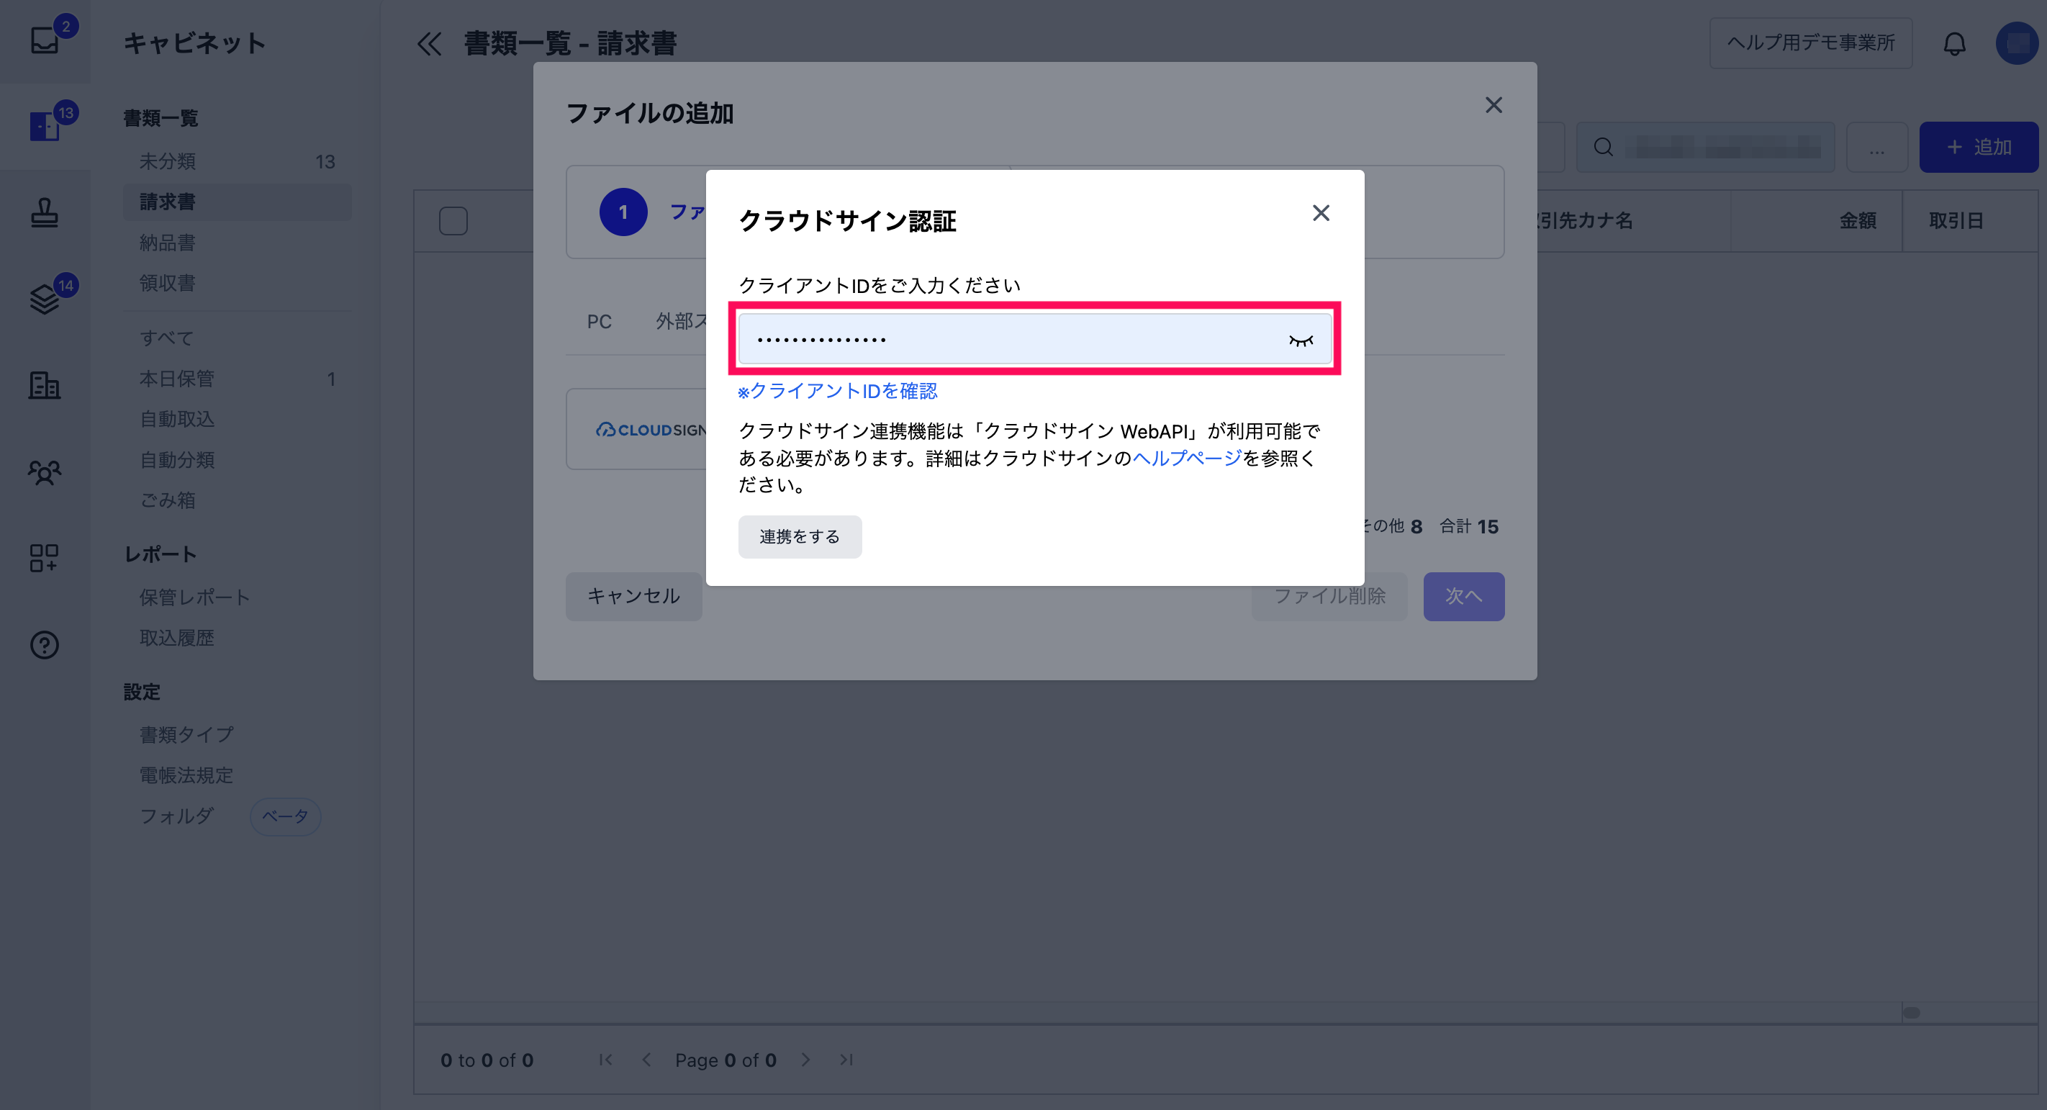Open the user avatar menu
The image size is (2047, 1110).
tap(2017, 43)
